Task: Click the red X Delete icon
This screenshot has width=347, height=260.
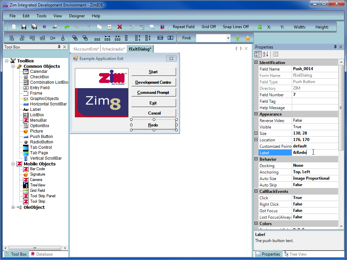Action: point(120,27)
